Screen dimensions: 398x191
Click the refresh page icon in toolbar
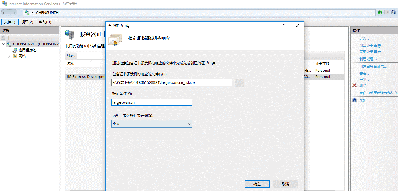coord(380,12)
